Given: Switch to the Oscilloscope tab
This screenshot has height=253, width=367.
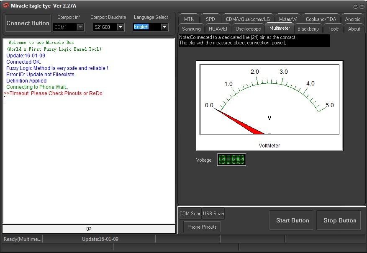Looking at the screenshot, I should click(248, 29).
